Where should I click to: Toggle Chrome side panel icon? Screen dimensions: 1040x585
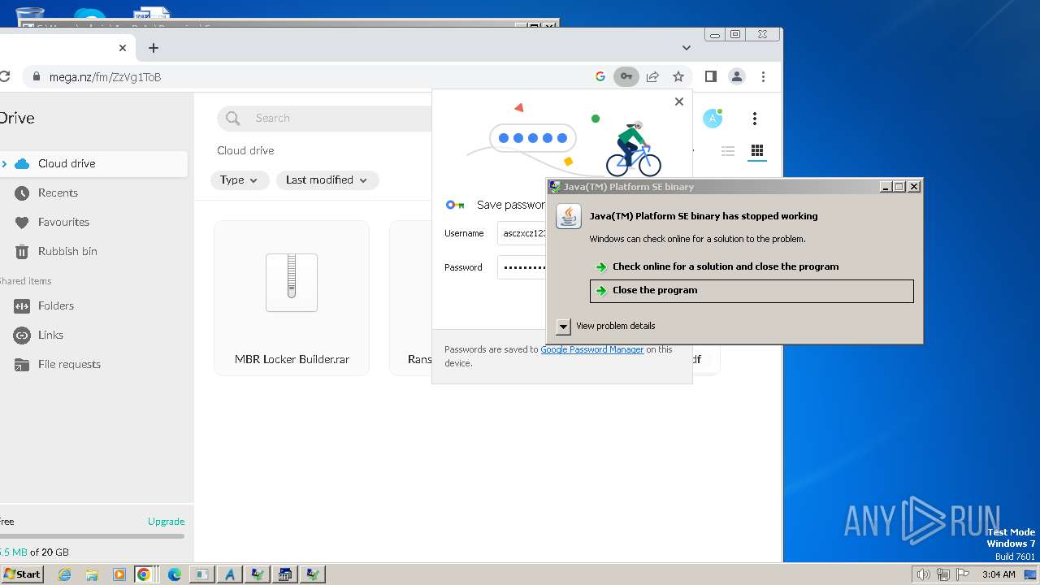point(711,76)
